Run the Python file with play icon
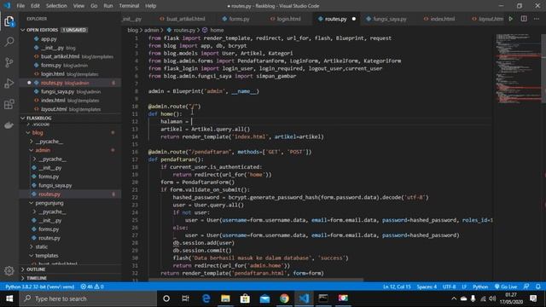 point(511,19)
